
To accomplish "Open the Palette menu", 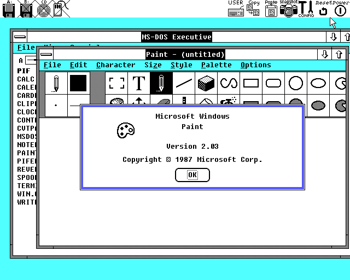I will (x=217, y=65).
